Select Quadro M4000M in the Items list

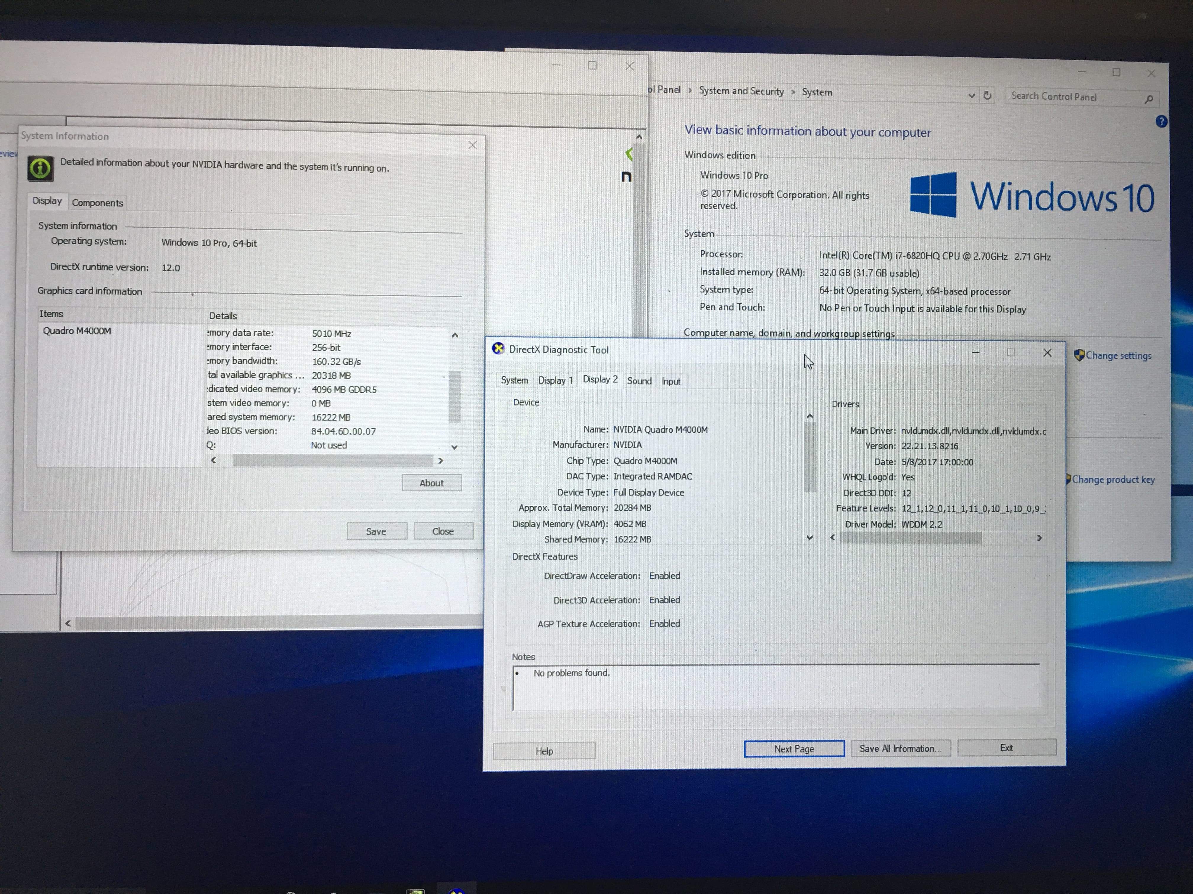[77, 331]
